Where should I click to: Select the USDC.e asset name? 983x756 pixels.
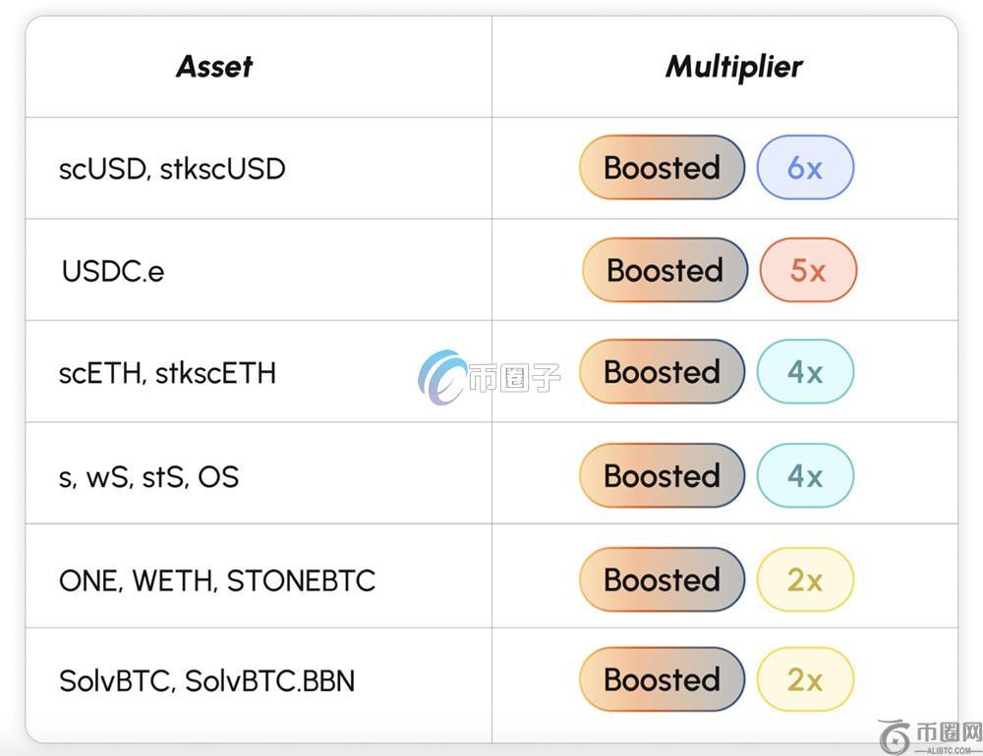(113, 271)
